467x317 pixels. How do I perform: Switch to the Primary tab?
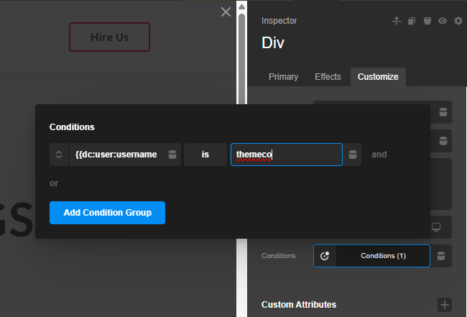point(283,77)
